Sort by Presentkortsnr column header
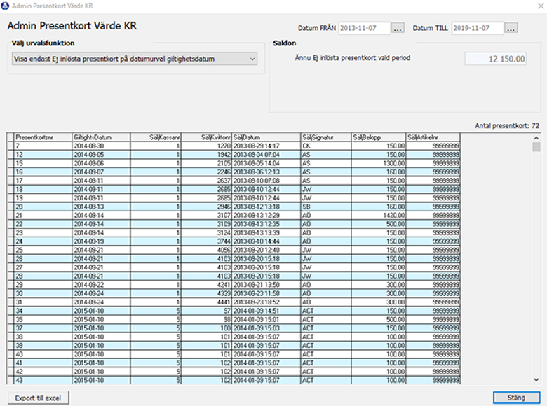The width and height of the screenshot is (547, 406). [43, 137]
